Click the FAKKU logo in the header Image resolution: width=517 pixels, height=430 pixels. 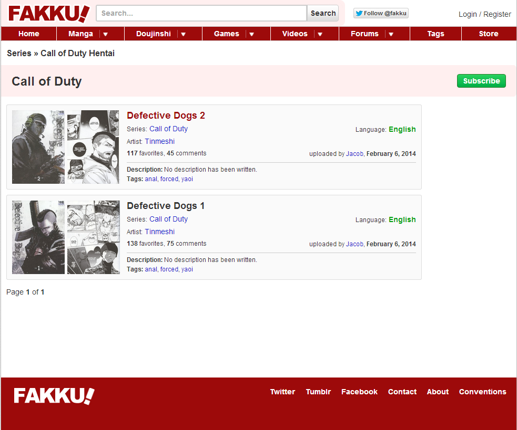[49, 14]
